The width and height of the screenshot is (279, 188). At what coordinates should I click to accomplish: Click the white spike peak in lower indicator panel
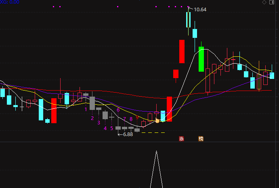156,151
